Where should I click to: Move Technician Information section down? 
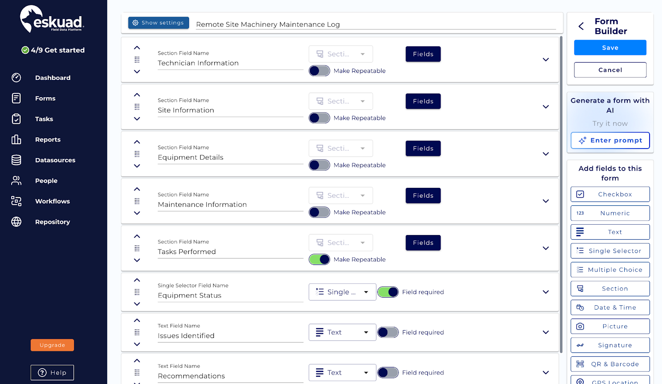(x=137, y=72)
